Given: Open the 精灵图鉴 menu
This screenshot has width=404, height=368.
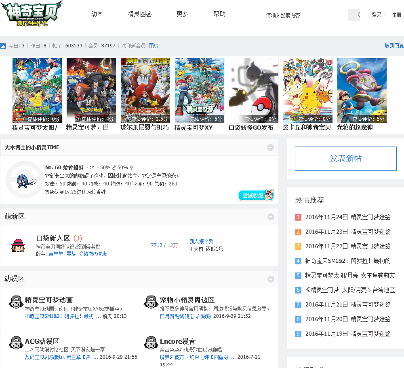Looking at the screenshot, I should [140, 14].
